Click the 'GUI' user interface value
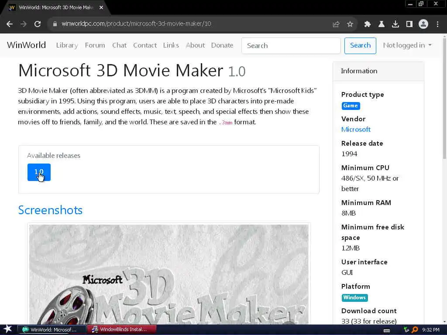 click(347, 273)
